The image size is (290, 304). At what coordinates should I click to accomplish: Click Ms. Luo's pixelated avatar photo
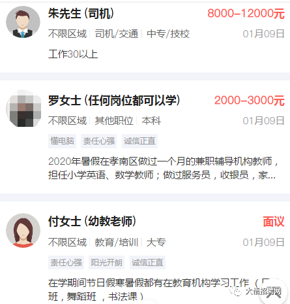[23, 109]
